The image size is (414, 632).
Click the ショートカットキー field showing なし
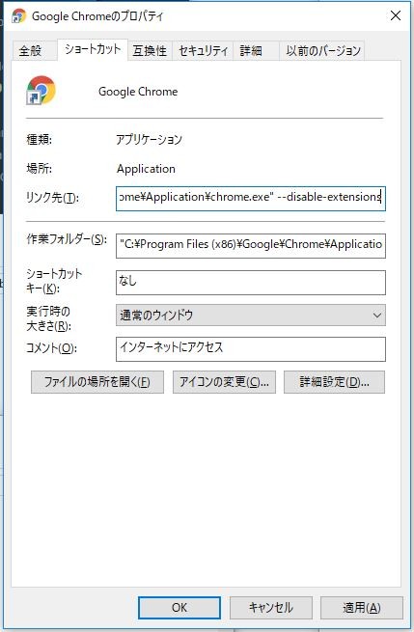tap(251, 282)
